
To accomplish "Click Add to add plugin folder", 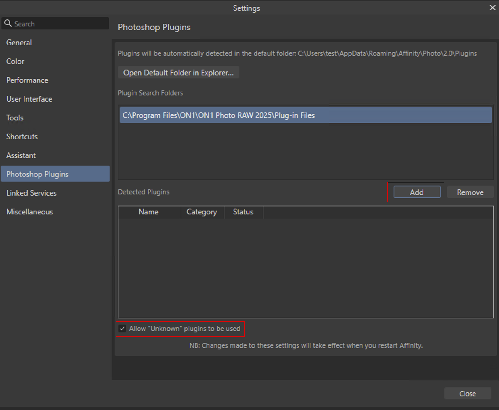I will 417,192.
